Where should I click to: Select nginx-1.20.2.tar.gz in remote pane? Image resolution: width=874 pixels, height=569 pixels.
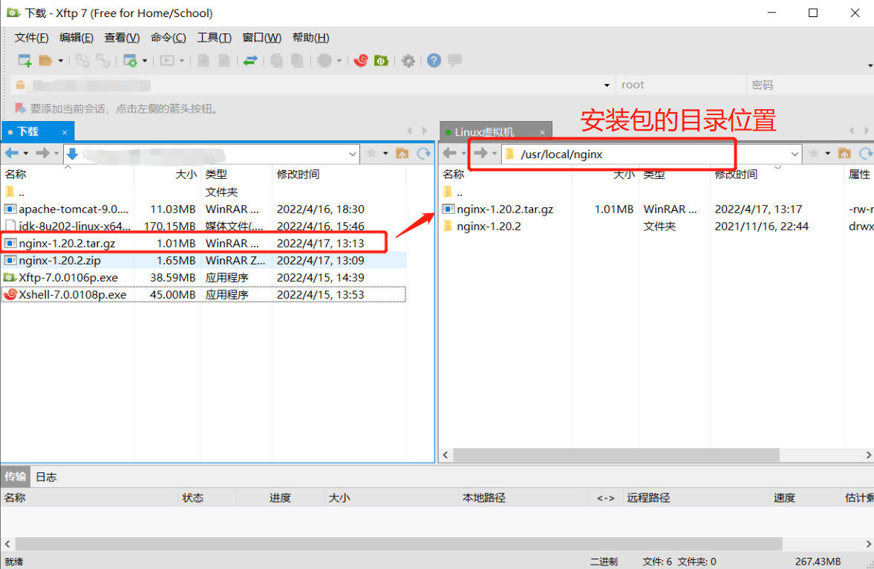[656, 209]
